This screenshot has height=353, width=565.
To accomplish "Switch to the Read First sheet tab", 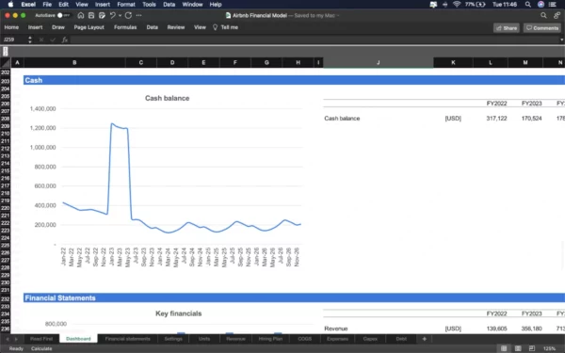I will [41, 339].
